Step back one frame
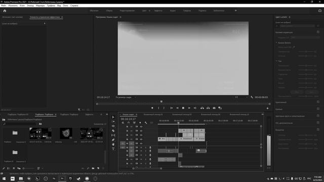The image size is (324, 182). (x=177, y=108)
